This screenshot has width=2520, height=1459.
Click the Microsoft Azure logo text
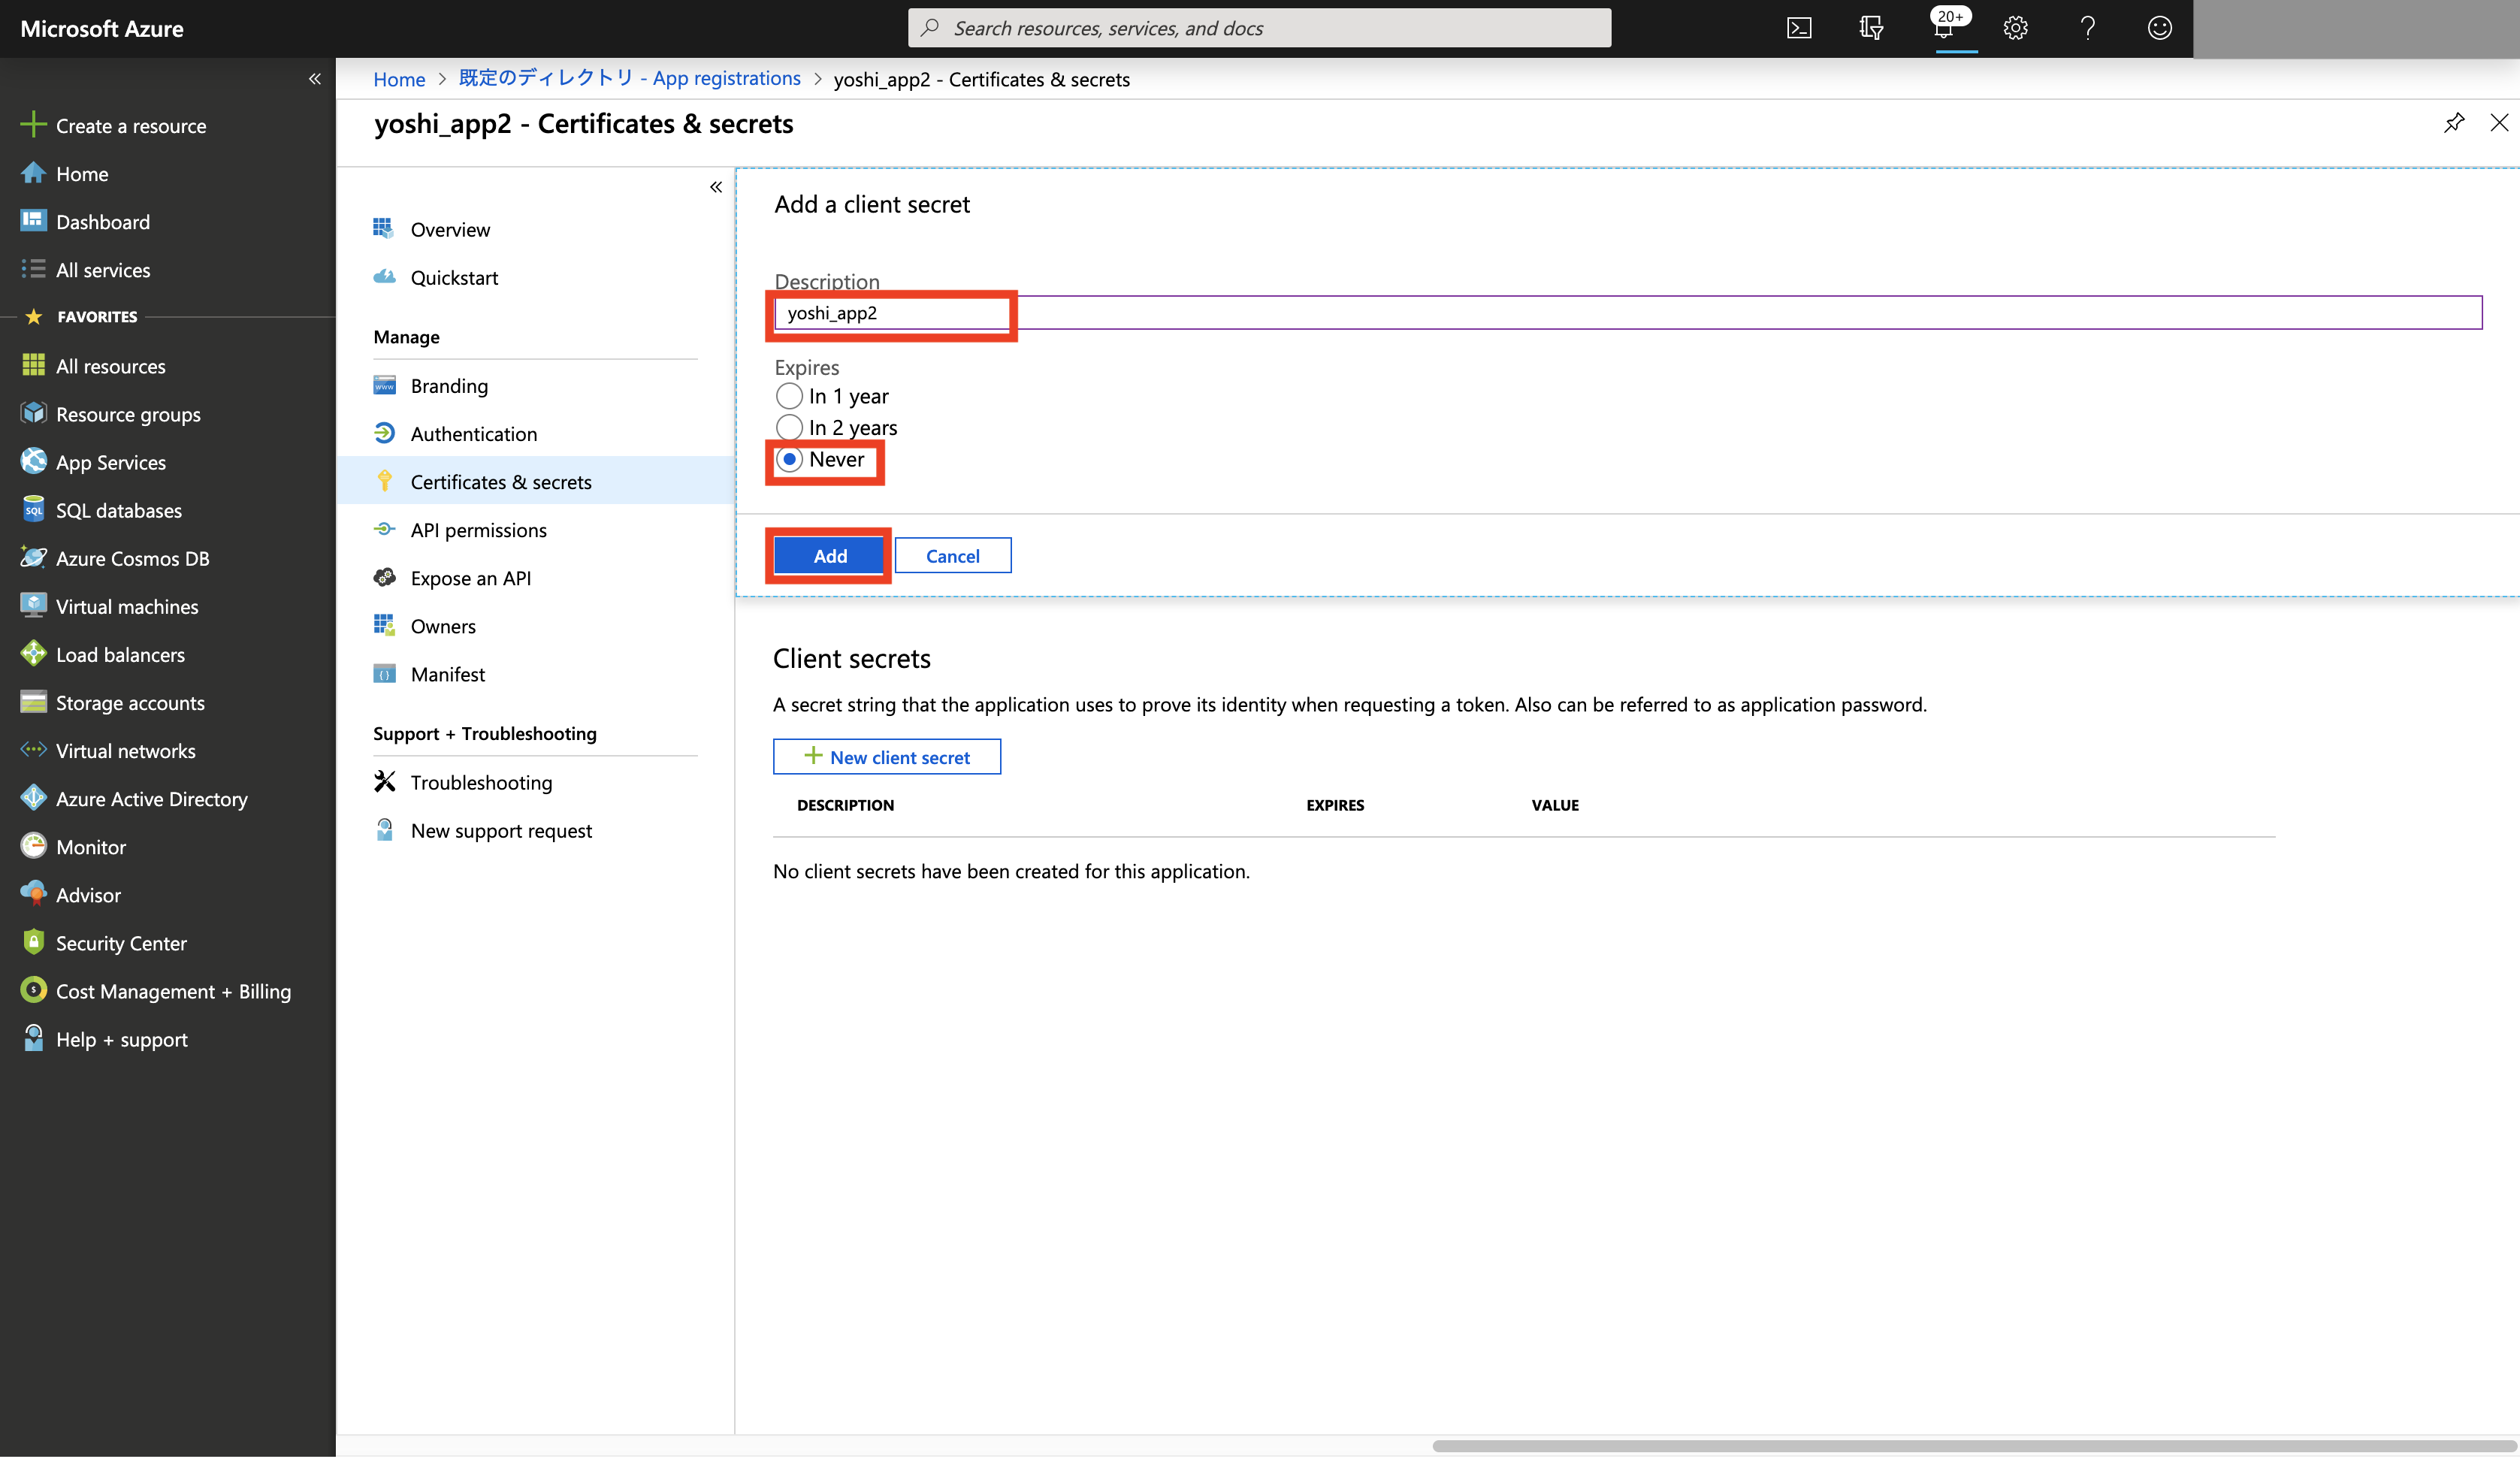[102, 28]
